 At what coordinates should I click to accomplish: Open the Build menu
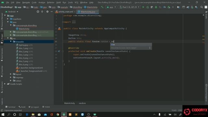click(x=58, y=2)
